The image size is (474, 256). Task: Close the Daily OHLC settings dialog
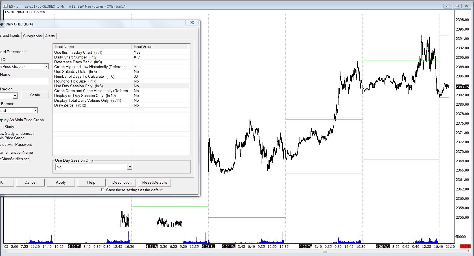point(192,23)
